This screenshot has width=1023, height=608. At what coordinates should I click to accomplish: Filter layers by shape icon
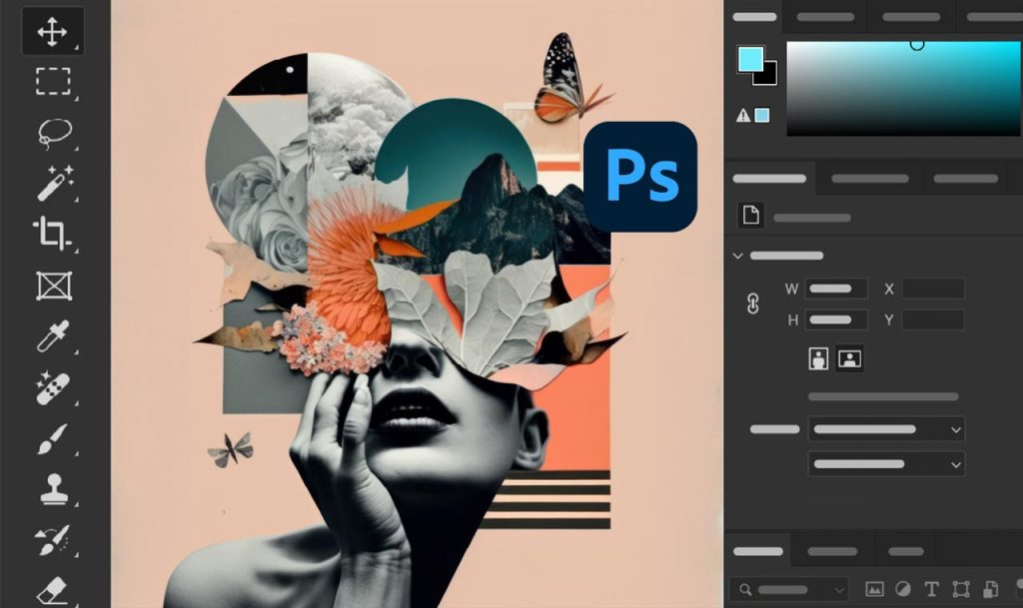(960, 589)
